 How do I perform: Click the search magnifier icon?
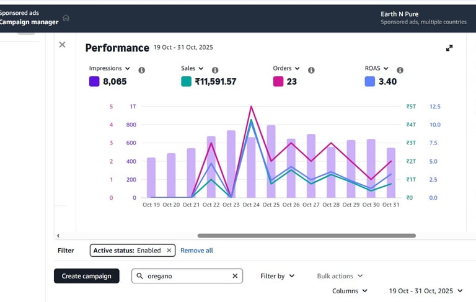139,276
